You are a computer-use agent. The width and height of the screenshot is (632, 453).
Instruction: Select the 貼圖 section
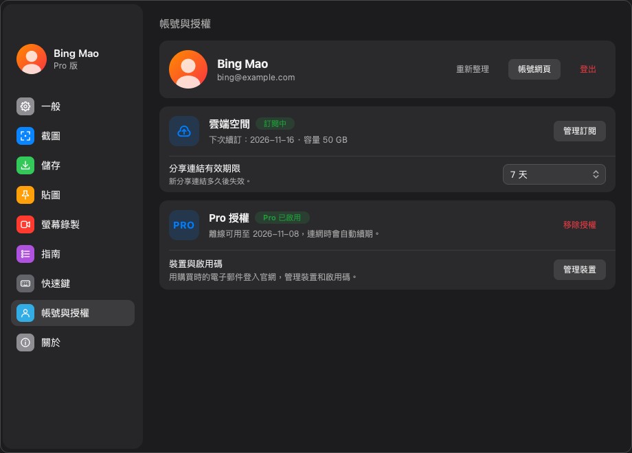[73, 195]
